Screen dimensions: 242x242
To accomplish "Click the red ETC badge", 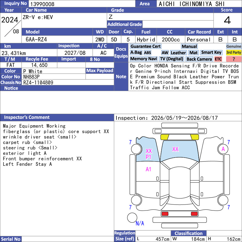I will (218, 59).
